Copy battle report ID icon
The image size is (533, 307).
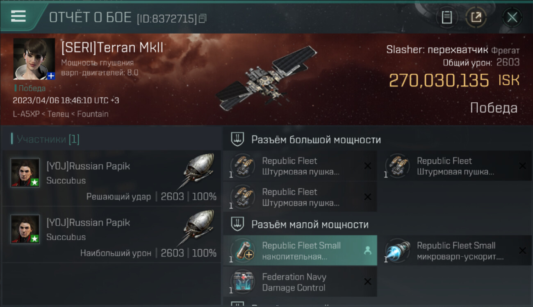pos(203,18)
